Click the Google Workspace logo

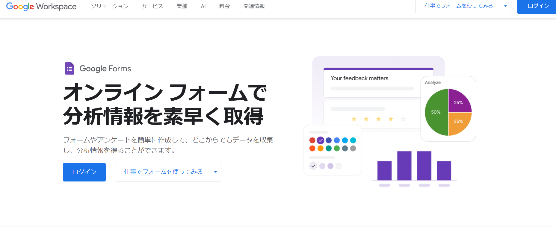click(41, 6)
